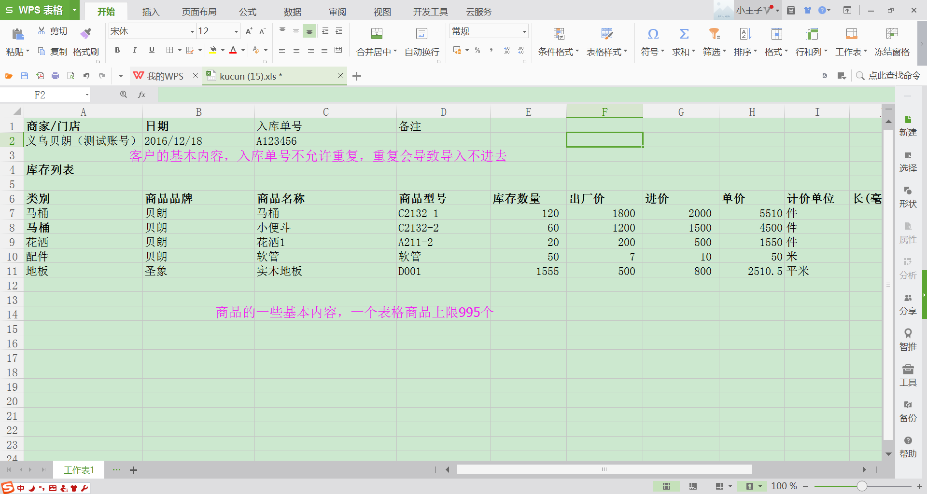Click the increase decimal places icon
The height and width of the screenshot is (494, 927).
coord(507,50)
